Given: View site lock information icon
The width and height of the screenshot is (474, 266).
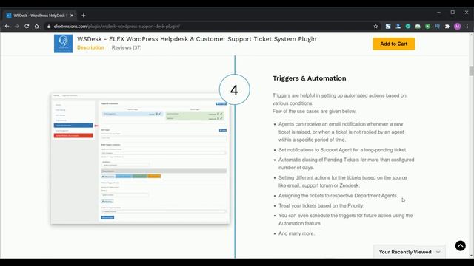Looking at the screenshot, I should tap(49, 27).
